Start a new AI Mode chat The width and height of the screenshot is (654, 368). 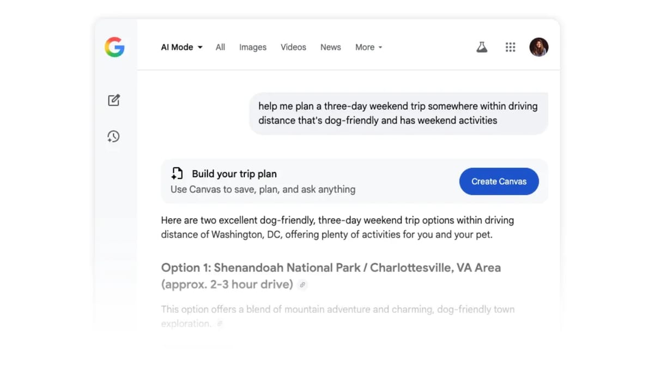coord(113,100)
